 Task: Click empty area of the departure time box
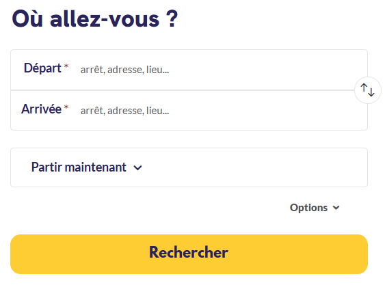(x=254, y=167)
